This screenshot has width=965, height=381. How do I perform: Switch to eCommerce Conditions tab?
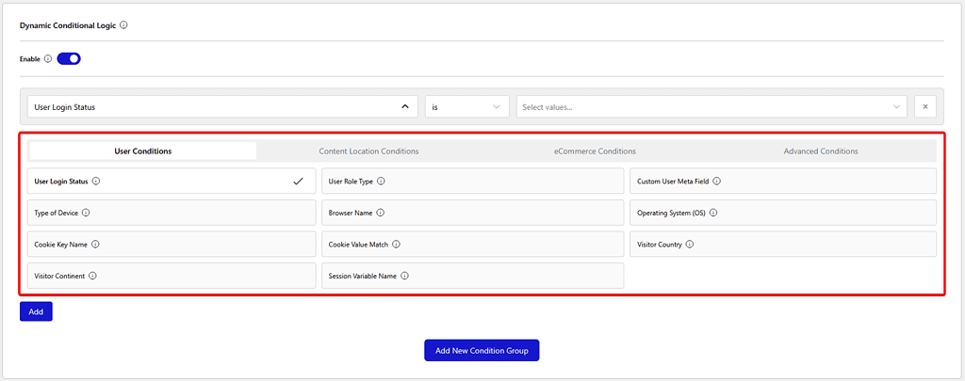click(x=595, y=151)
